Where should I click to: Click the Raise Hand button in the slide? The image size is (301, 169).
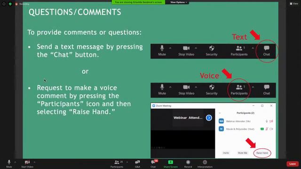pyautogui.click(x=262, y=153)
